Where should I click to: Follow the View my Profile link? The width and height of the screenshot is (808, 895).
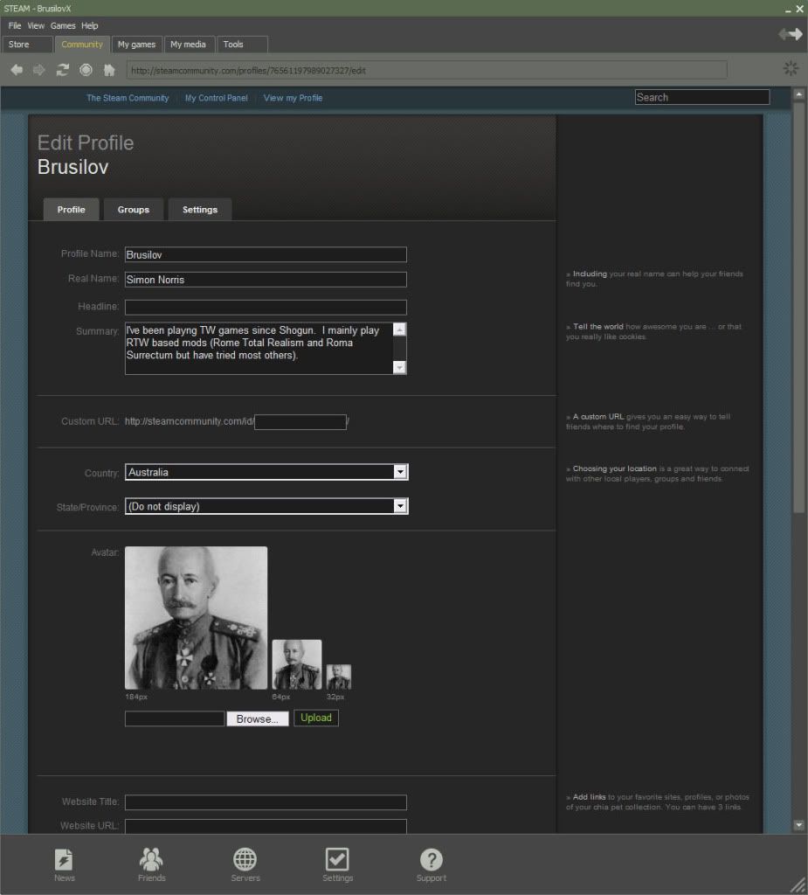click(x=293, y=98)
